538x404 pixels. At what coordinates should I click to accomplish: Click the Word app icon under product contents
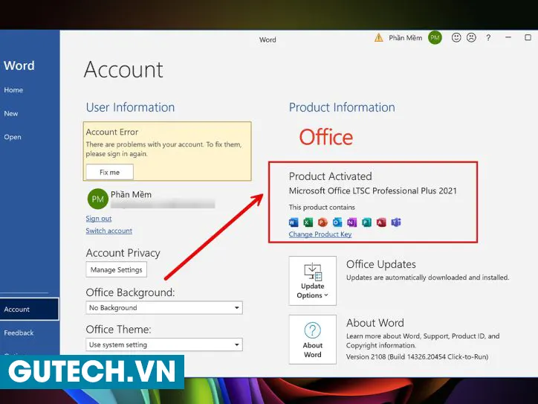[x=294, y=222]
